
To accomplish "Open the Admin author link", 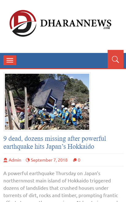I will coord(15,160).
